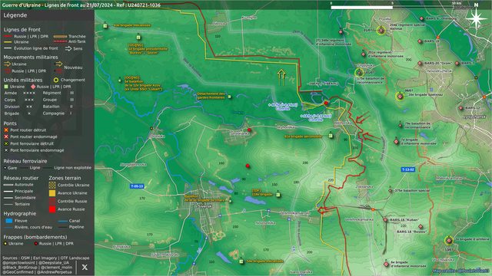Click the 54e brigade mécanisée marker
Screen dimensions: 492x276
pyautogui.click(x=241, y=261)
